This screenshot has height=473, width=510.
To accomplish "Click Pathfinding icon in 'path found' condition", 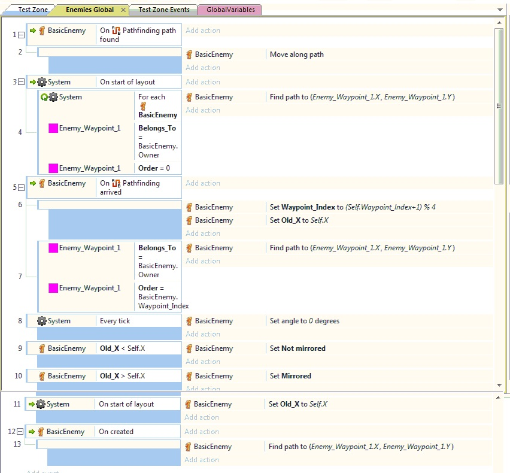I will pos(116,31).
